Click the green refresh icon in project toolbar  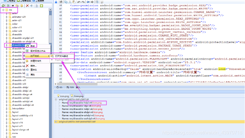tap(3, 6)
